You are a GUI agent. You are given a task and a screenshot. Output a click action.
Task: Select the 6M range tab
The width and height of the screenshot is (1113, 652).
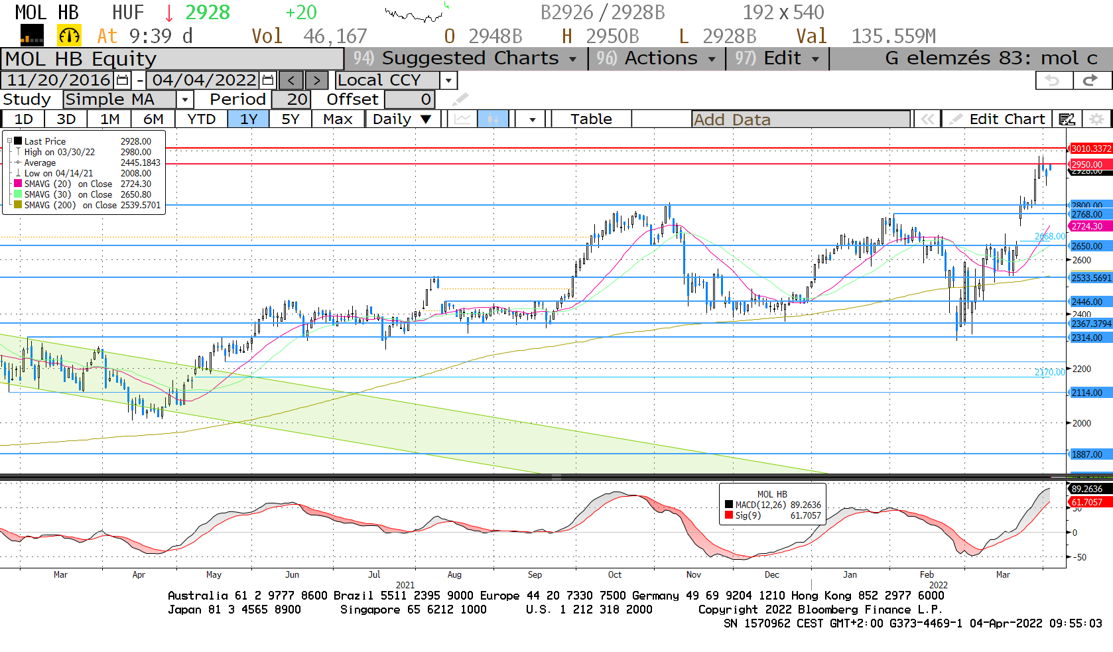[153, 119]
